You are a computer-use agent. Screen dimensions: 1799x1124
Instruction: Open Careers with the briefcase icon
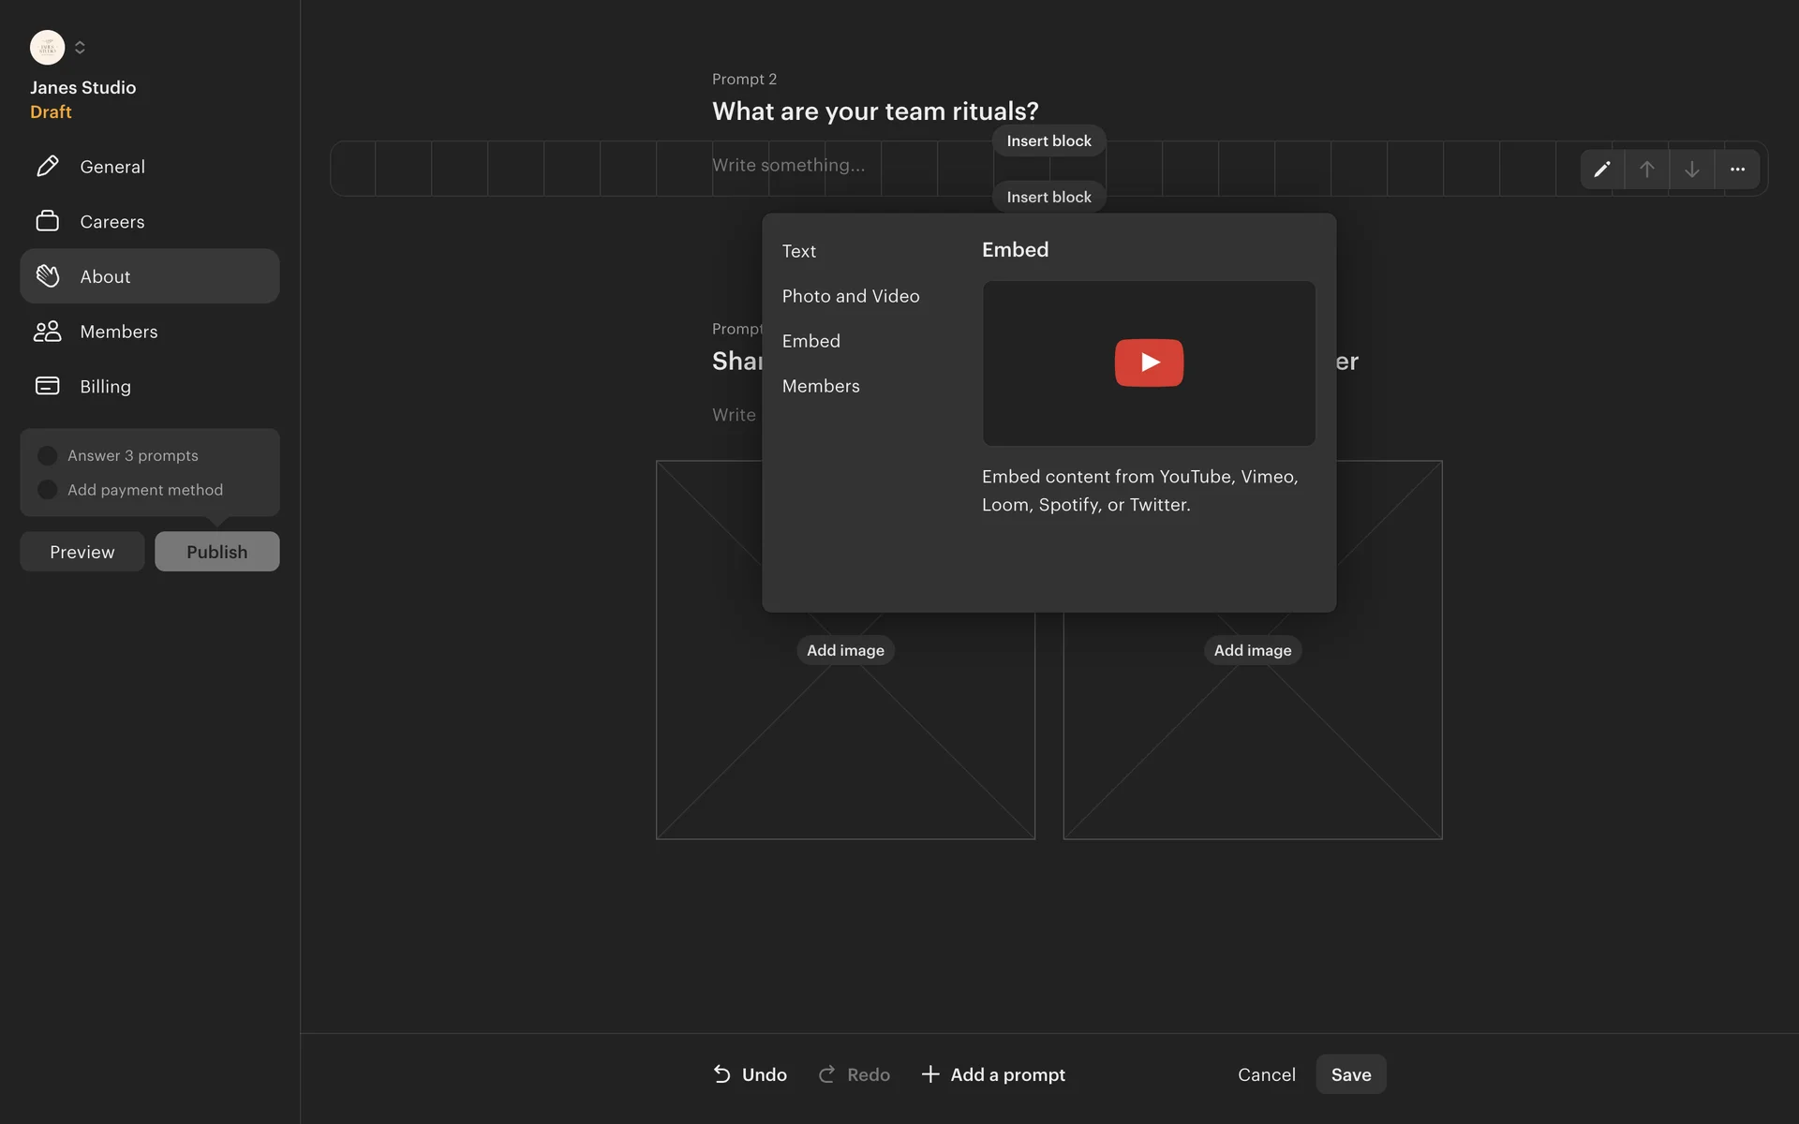(47, 221)
